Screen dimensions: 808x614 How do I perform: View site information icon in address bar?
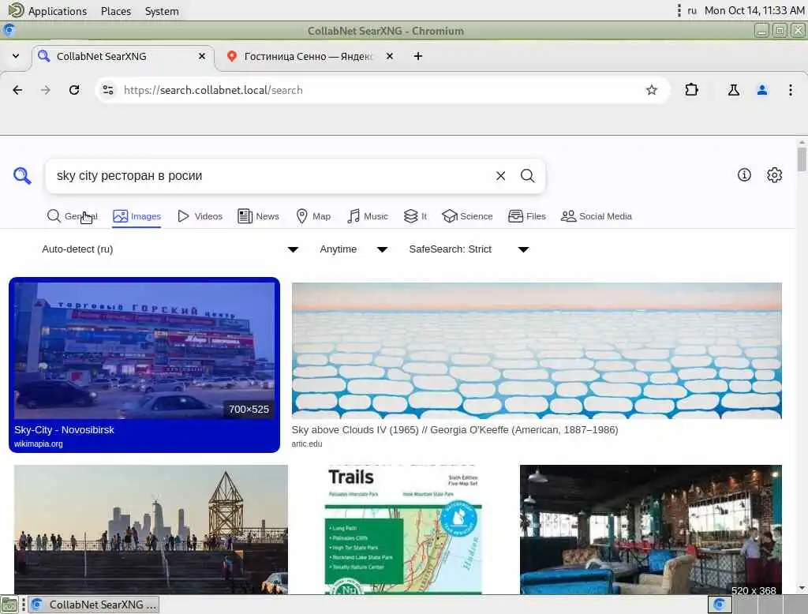[x=107, y=90]
